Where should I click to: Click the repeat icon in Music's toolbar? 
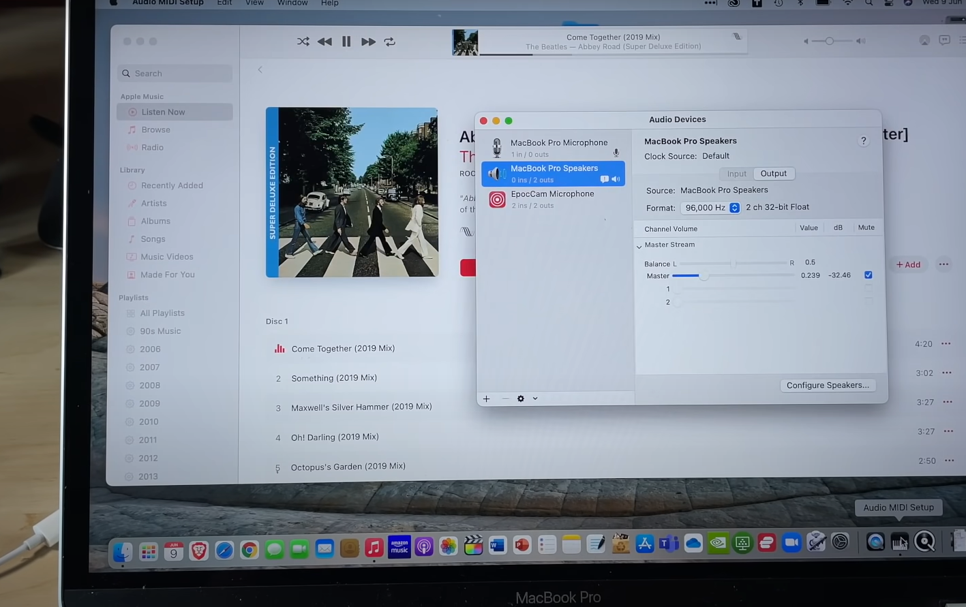(389, 42)
